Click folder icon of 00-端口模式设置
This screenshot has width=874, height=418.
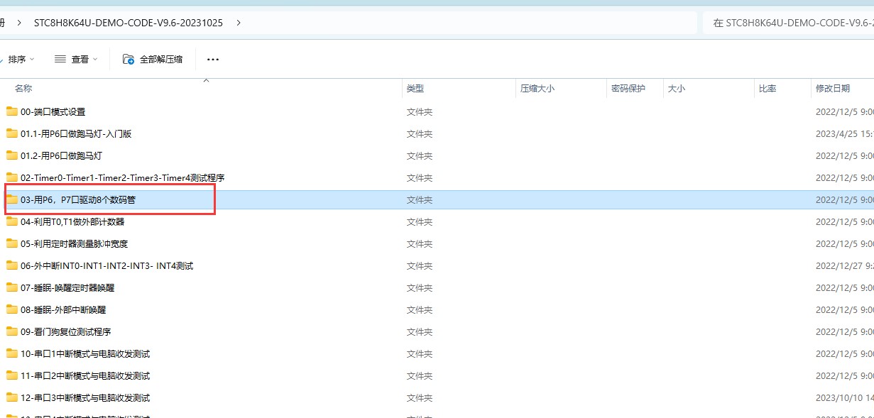click(x=12, y=111)
